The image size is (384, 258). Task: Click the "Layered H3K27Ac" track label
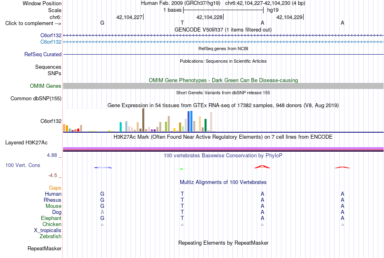point(26,143)
